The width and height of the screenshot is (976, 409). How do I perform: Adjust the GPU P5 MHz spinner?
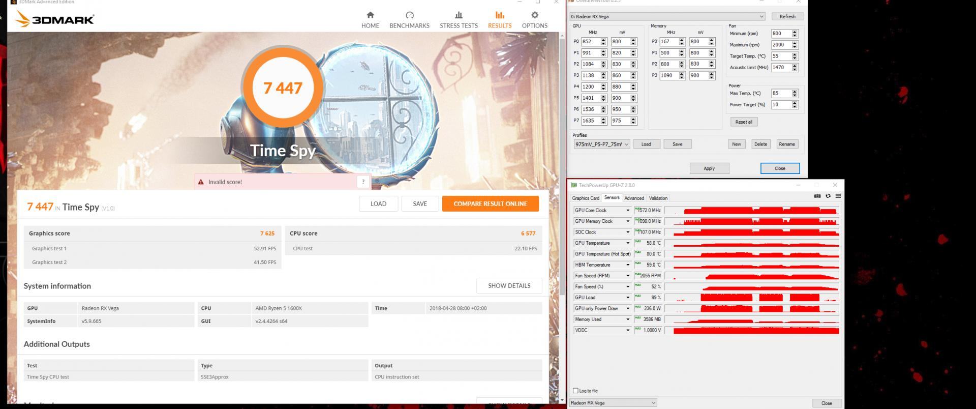click(x=603, y=98)
